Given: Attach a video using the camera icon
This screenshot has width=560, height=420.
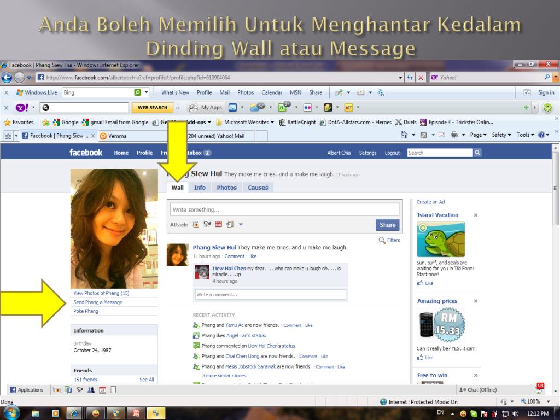Looking at the screenshot, I should (x=207, y=224).
